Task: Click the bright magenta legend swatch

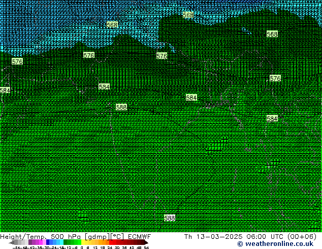Action: coord(41,242)
